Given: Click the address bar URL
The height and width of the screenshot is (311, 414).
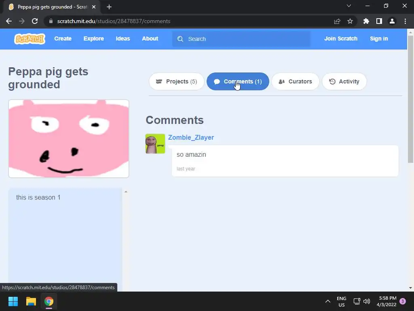Looking at the screenshot, I should pos(114,21).
